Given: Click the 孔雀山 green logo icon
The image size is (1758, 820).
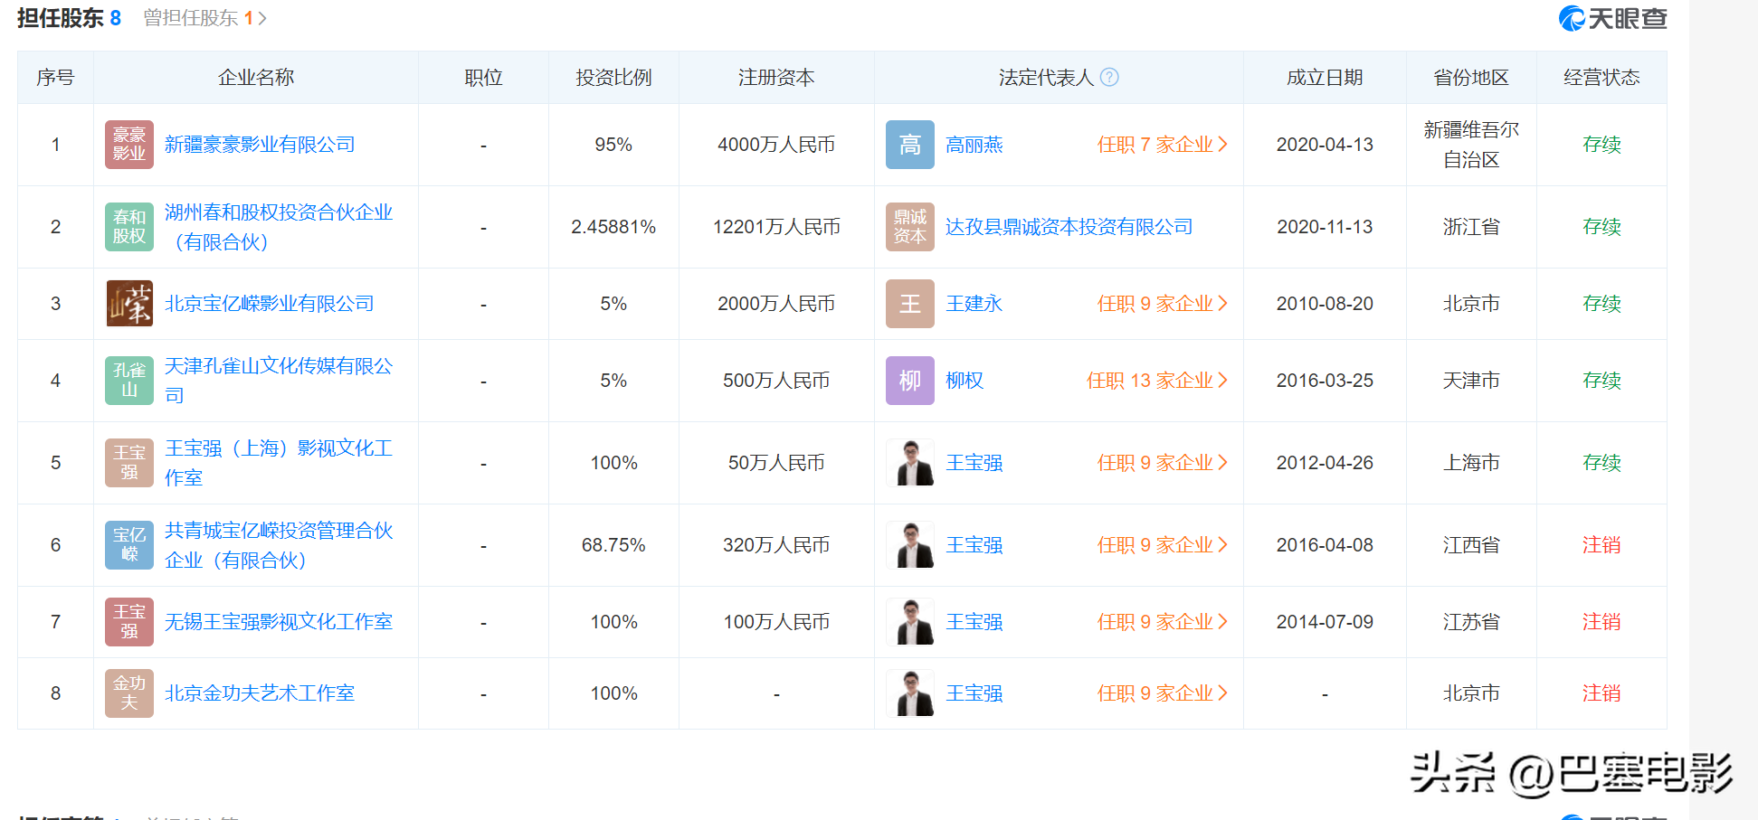Looking at the screenshot, I should (x=129, y=381).
